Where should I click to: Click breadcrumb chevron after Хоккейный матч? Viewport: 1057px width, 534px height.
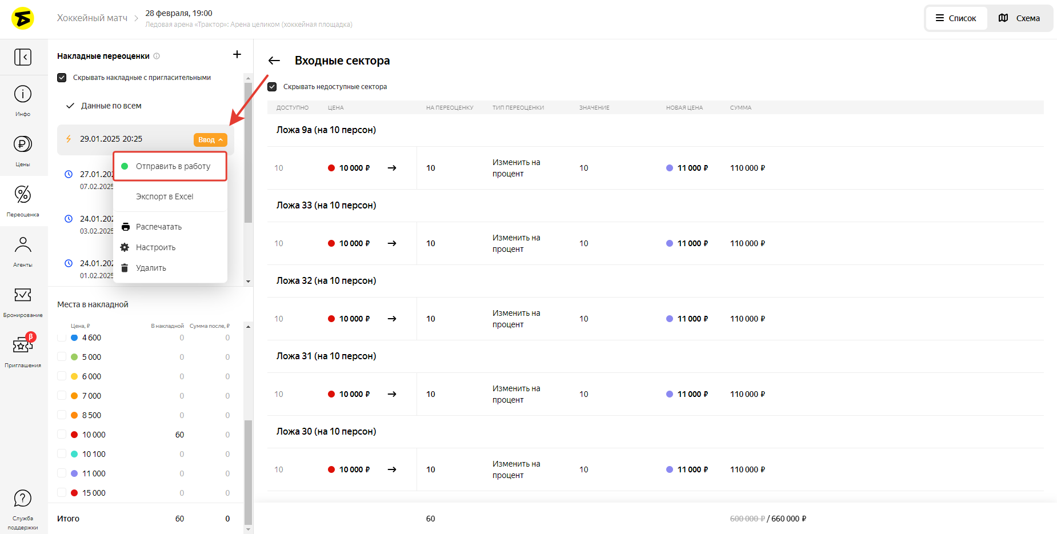tap(136, 18)
